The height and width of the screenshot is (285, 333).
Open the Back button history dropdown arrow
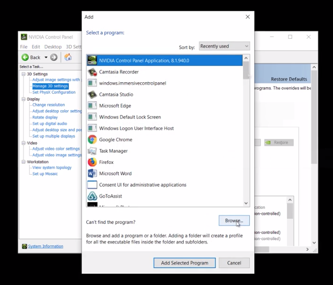pos(46,57)
